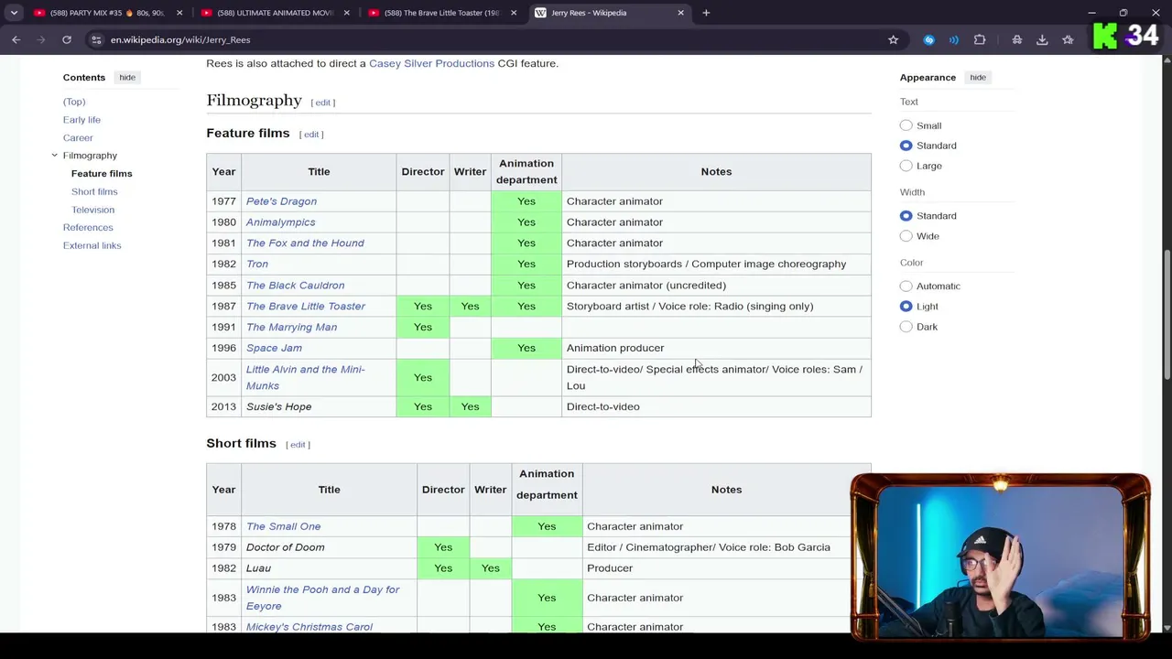Set color mode to Dark
The height and width of the screenshot is (659, 1172).
click(x=906, y=327)
